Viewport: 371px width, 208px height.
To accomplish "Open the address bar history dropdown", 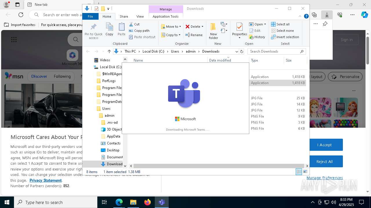I will 237,51.
